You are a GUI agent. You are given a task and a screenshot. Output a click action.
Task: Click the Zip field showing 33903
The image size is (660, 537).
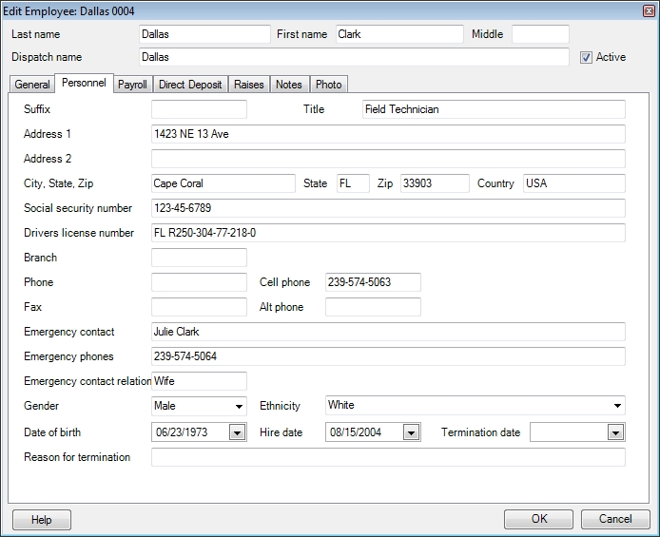click(x=435, y=183)
